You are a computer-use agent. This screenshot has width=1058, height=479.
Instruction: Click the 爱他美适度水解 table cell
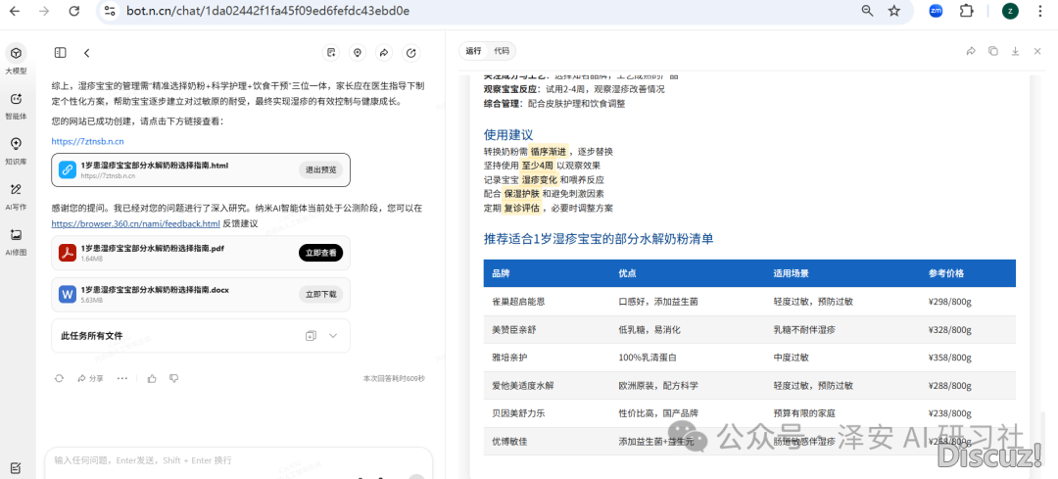pyautogui.click(x=523, y=386)
